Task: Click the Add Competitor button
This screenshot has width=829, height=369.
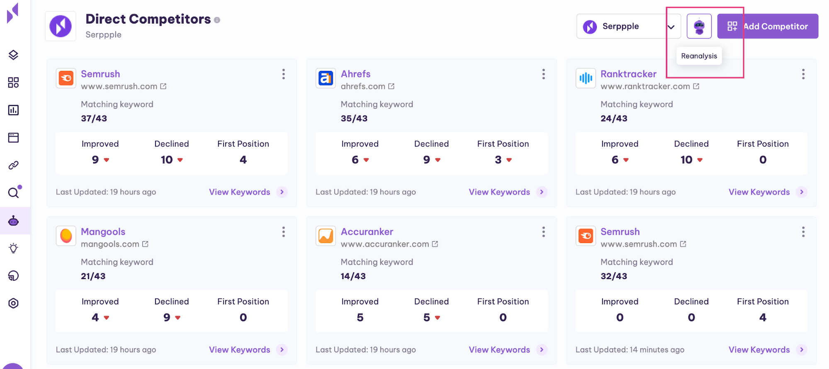Action: [x=768, y=26]
